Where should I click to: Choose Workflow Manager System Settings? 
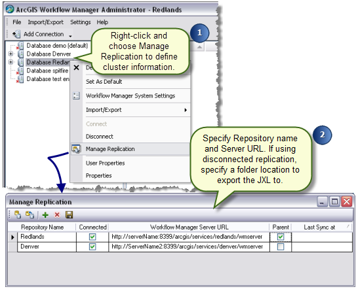130,96
